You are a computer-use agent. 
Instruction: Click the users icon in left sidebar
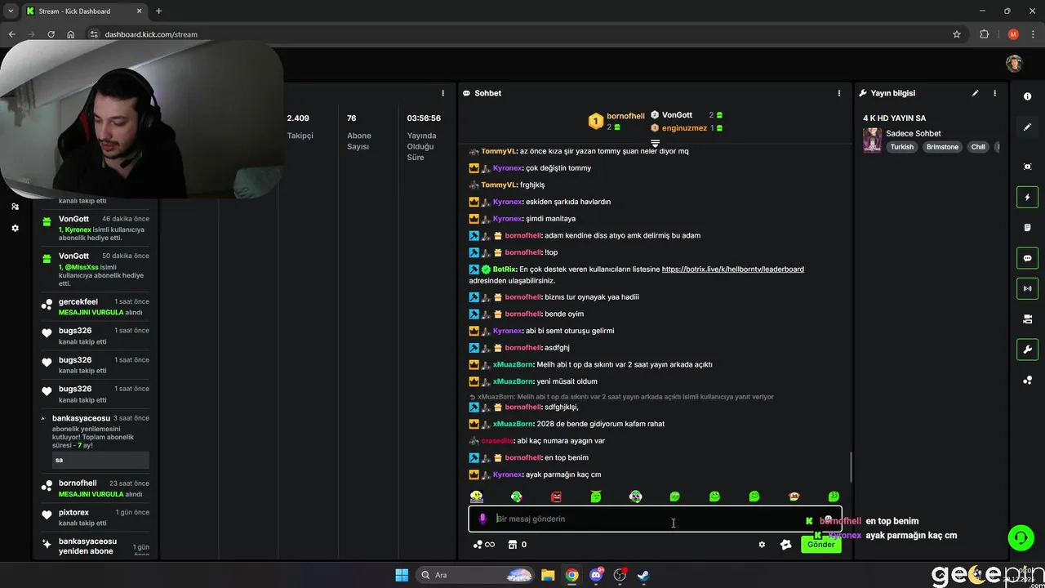(x=15, y=207)
